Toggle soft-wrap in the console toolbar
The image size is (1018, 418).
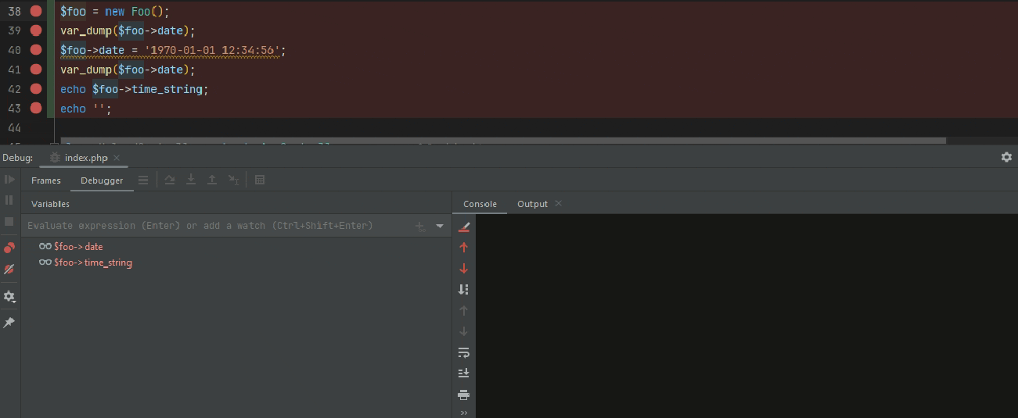pyautogui.click(x=463, y=352)
